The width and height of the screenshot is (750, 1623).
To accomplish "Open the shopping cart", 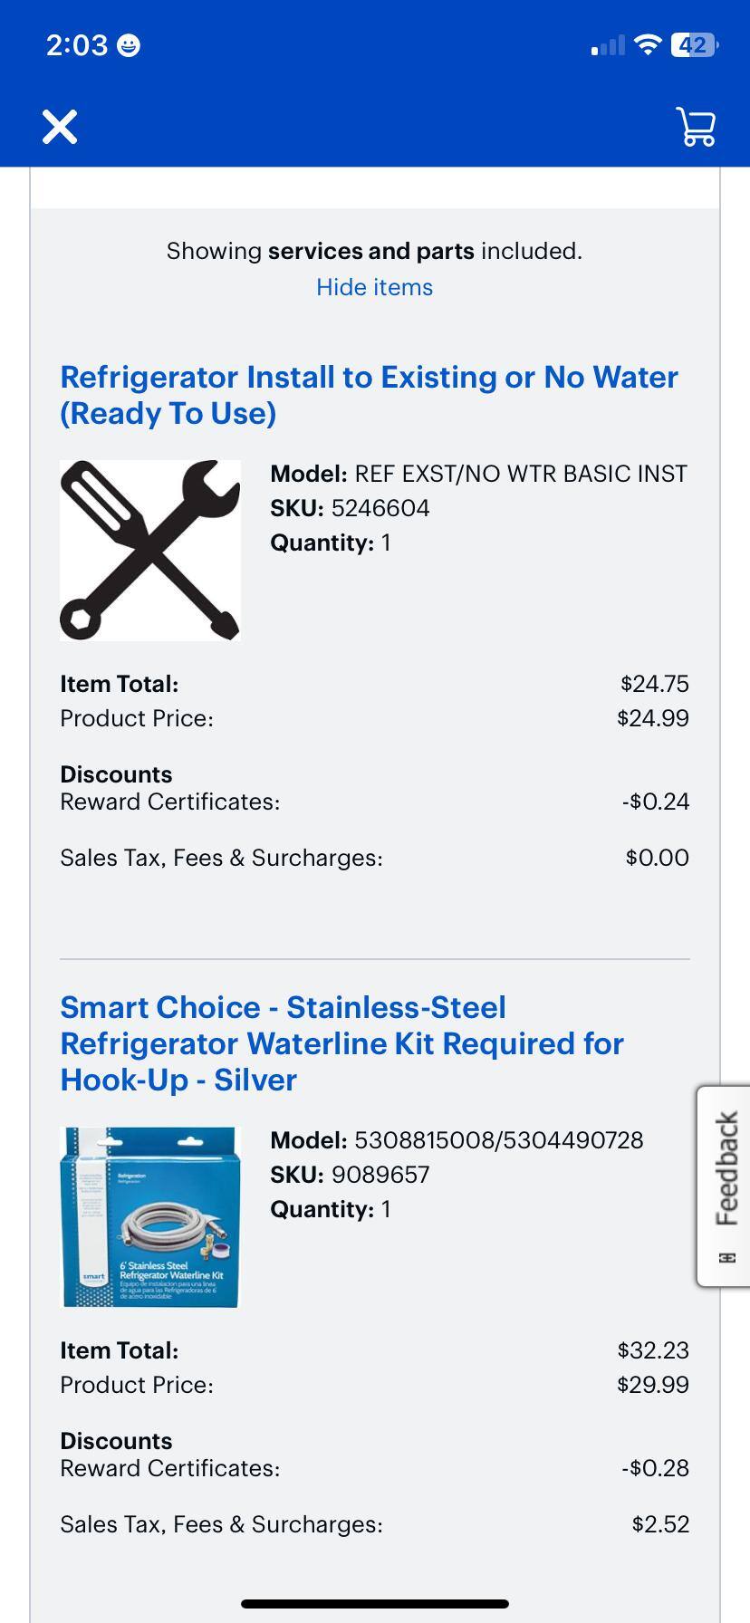I will 696,127.
